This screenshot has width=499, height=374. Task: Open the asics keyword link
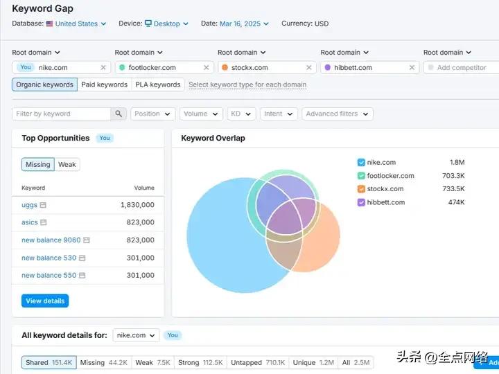click(30, 222)
